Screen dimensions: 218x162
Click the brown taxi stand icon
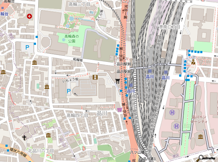(194, 62)
